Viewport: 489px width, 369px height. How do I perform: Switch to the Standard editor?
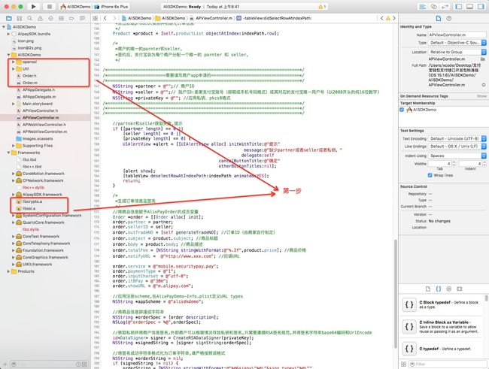pyautogui.click(x=423, y=7)
